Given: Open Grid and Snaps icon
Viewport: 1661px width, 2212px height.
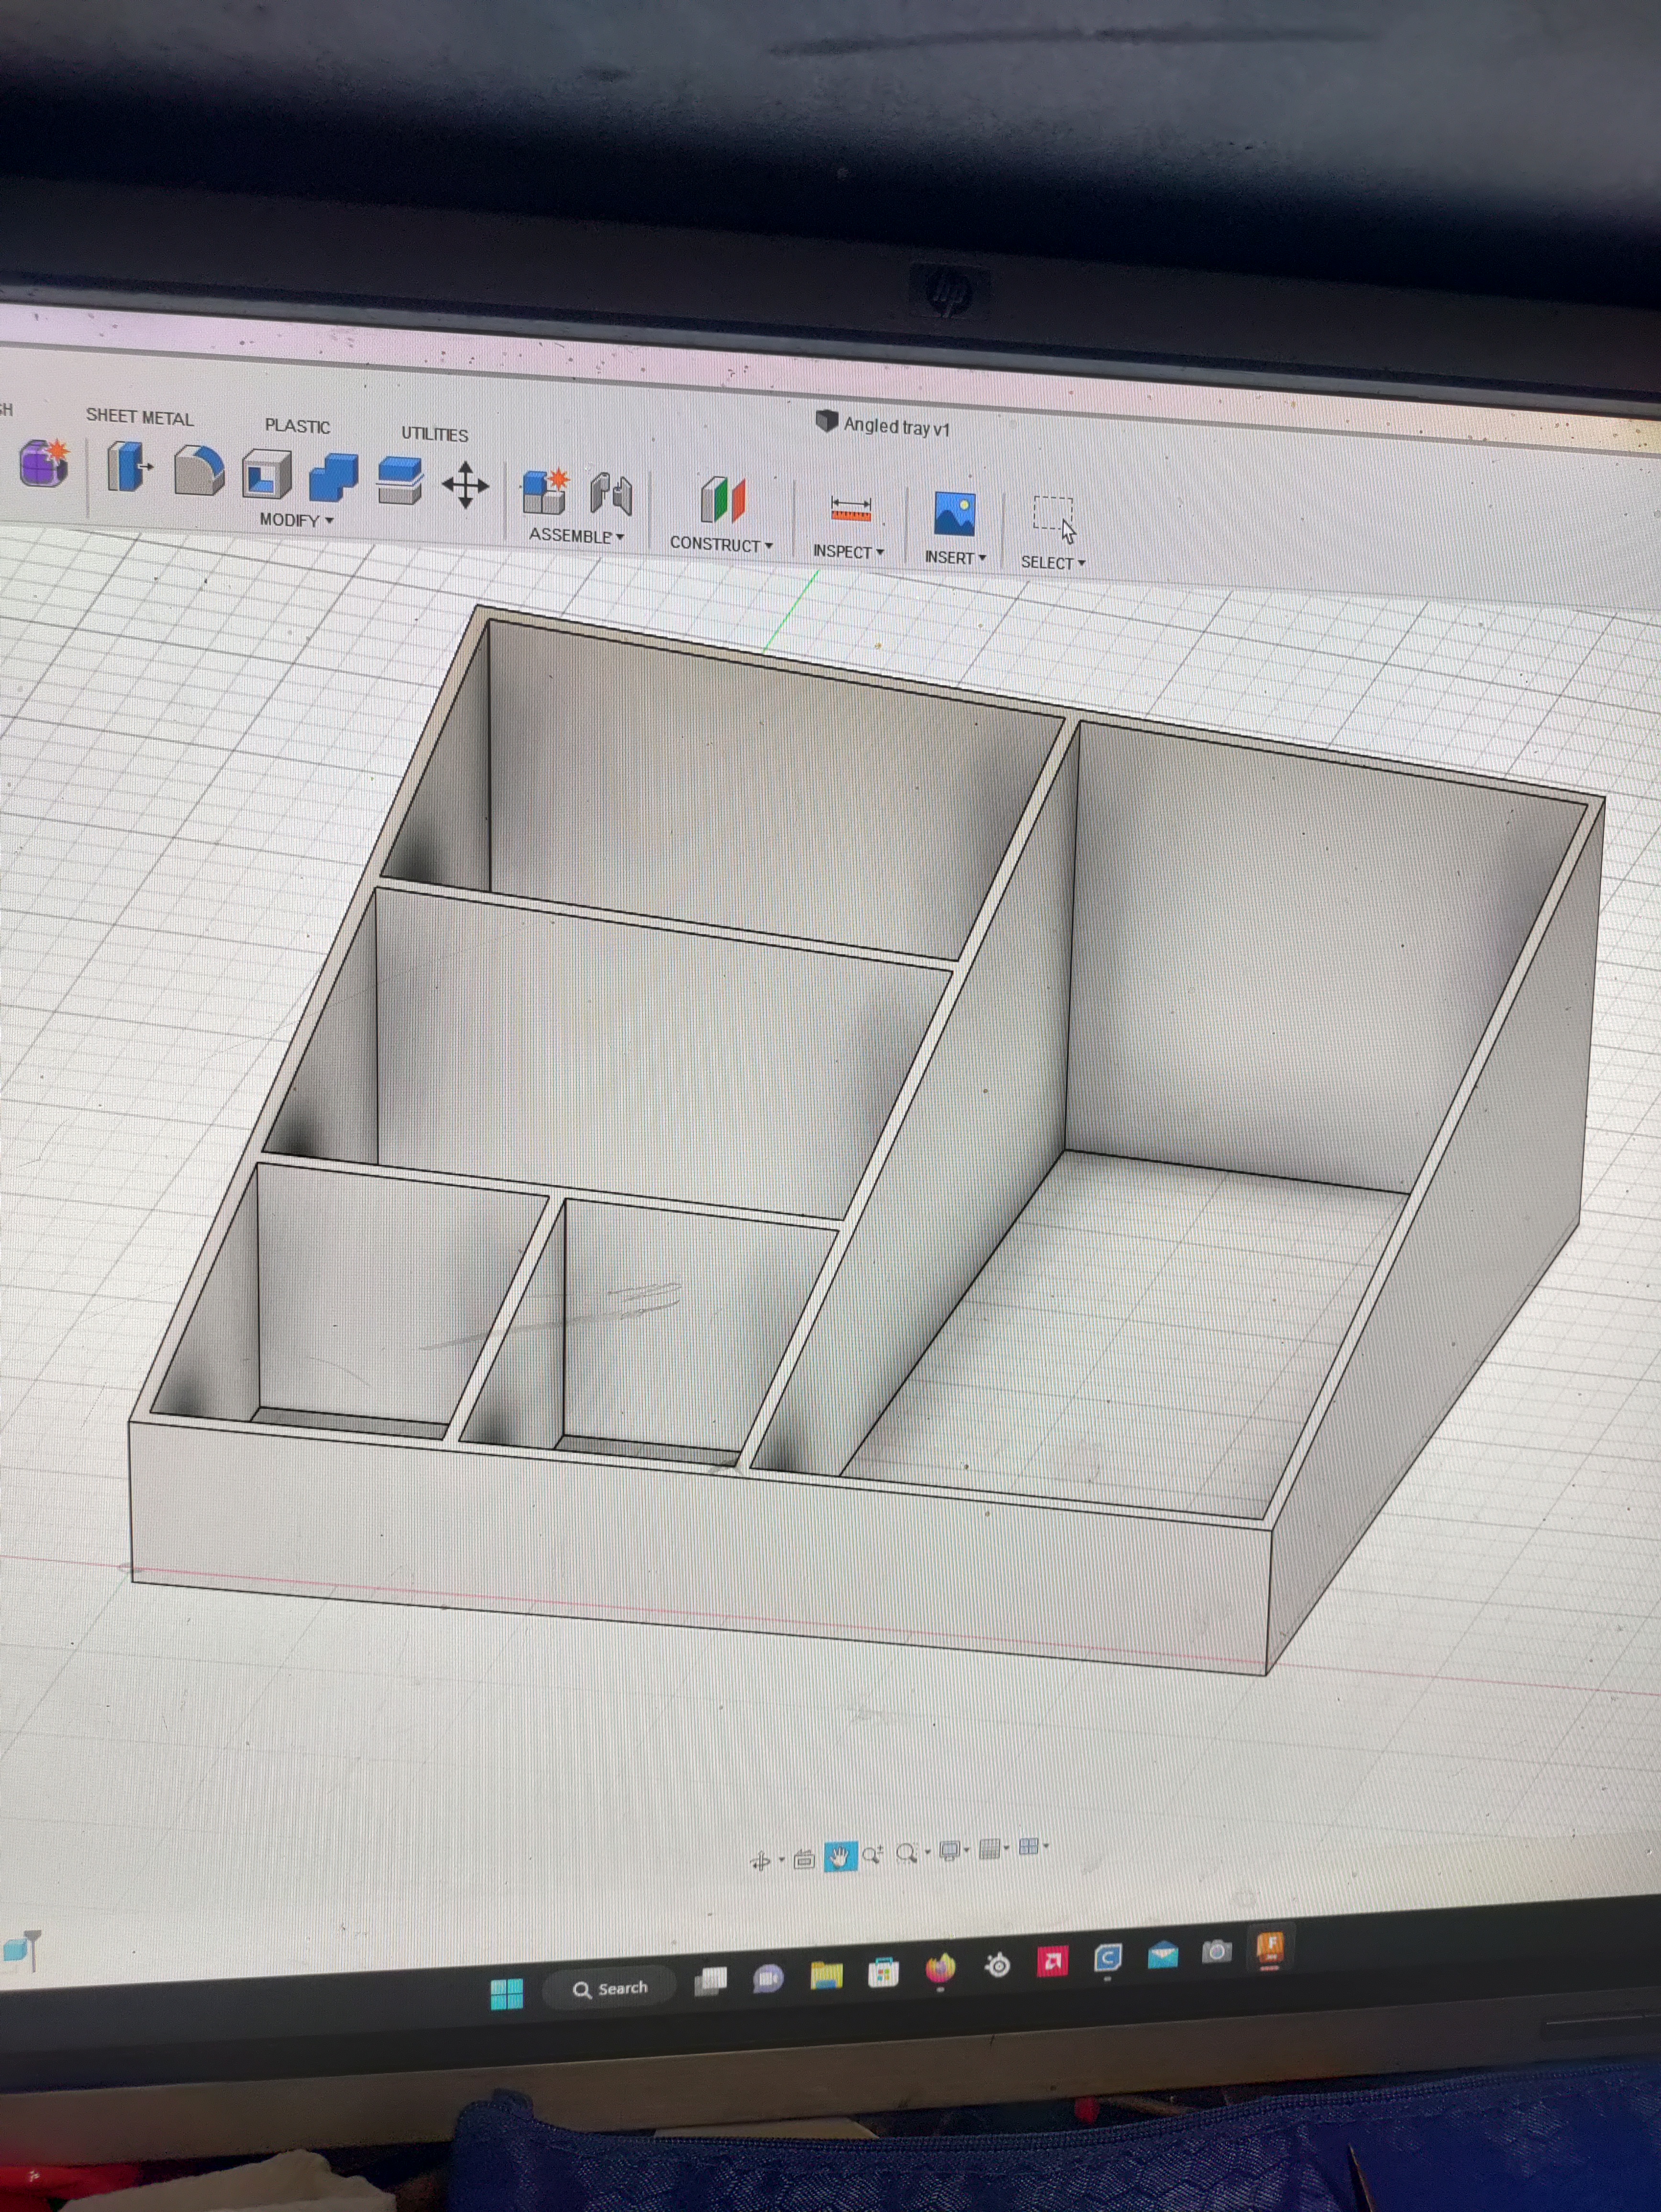Looking at the screenshot, I should pos(990,1848).
